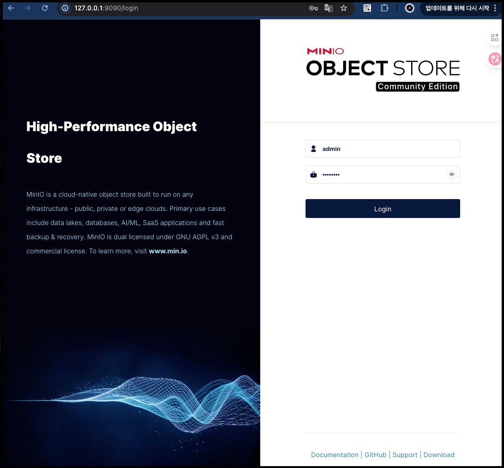The height and width of the screenshot is (468, 504).
Task: Click the browser forward arrow
Action: click(x=28, y=8)
